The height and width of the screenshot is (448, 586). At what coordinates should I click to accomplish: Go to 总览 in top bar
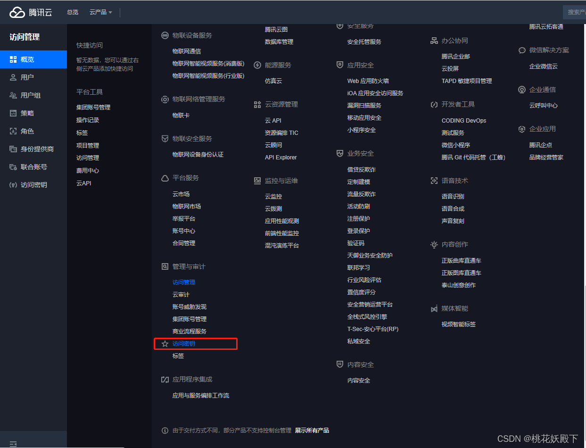(x=73, y=12)
